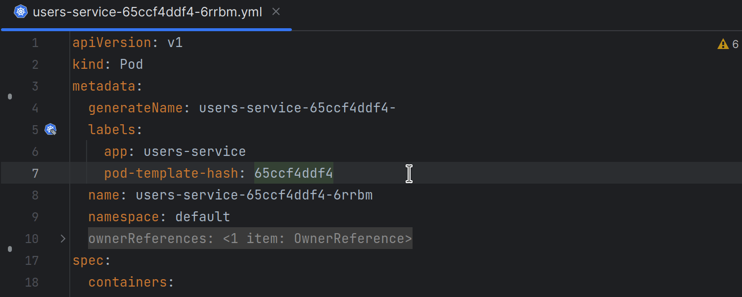The width and height of the screenshot is (742, 297).
Task: Click the highlighted hash value 65ccf4ddf4
Action: [293, 173]
